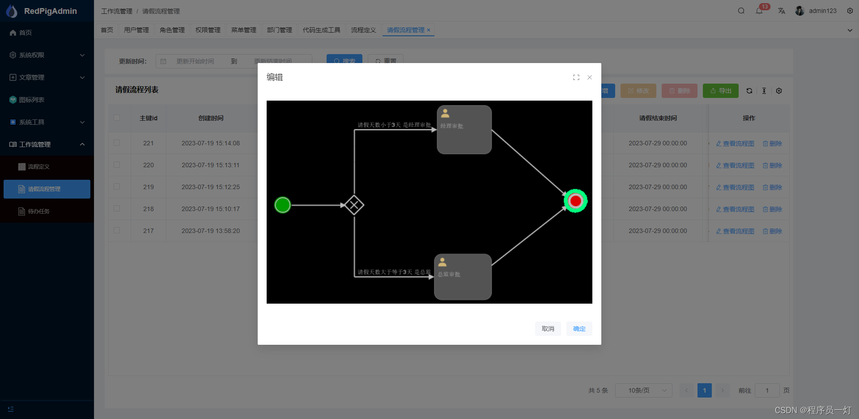Expand the 系统权限 sidebar menu
Viewport: 859px width, 419px height.
(x=47, y=55)
